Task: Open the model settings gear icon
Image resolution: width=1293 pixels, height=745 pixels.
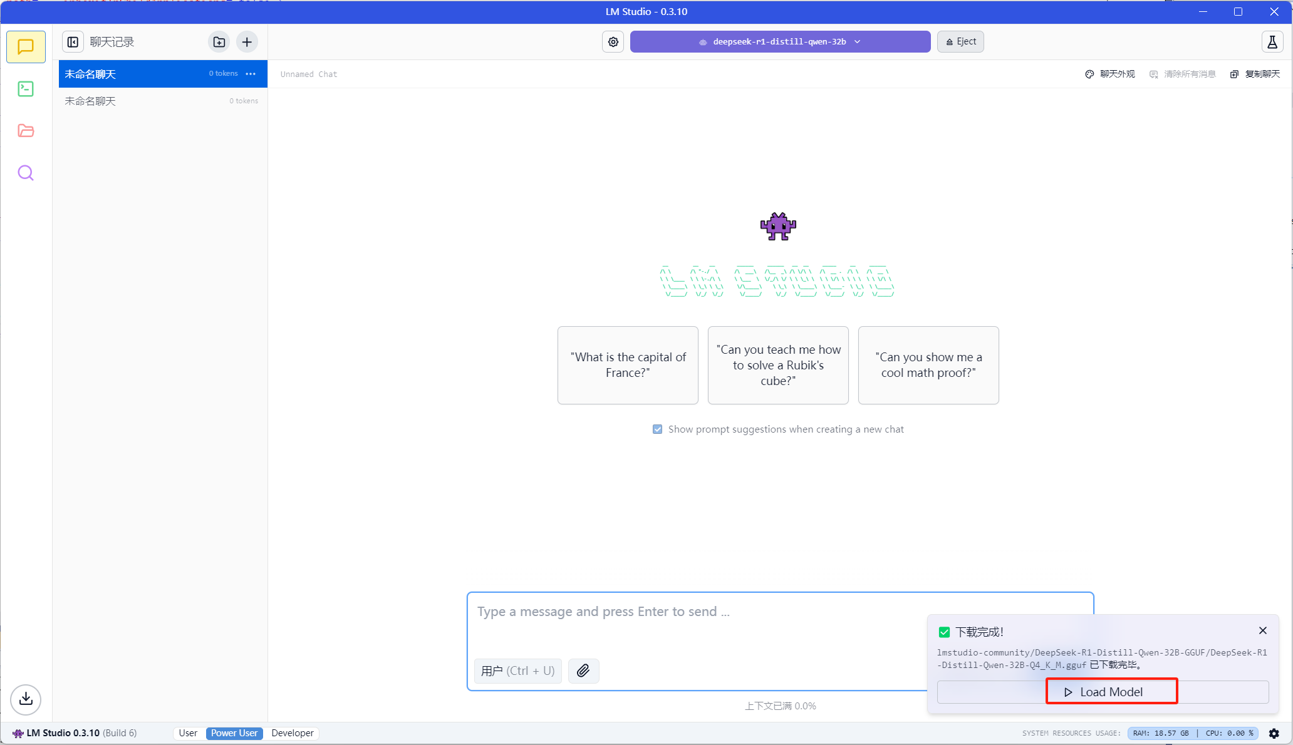Action: 613,42
